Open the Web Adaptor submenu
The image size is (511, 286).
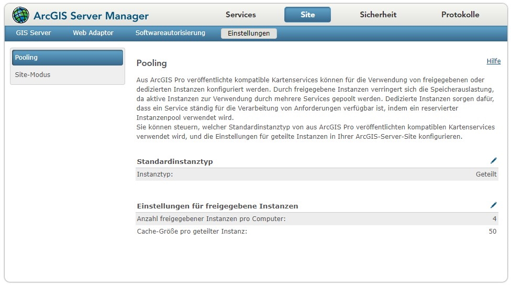pyautogui.click(x=93, y=33)
